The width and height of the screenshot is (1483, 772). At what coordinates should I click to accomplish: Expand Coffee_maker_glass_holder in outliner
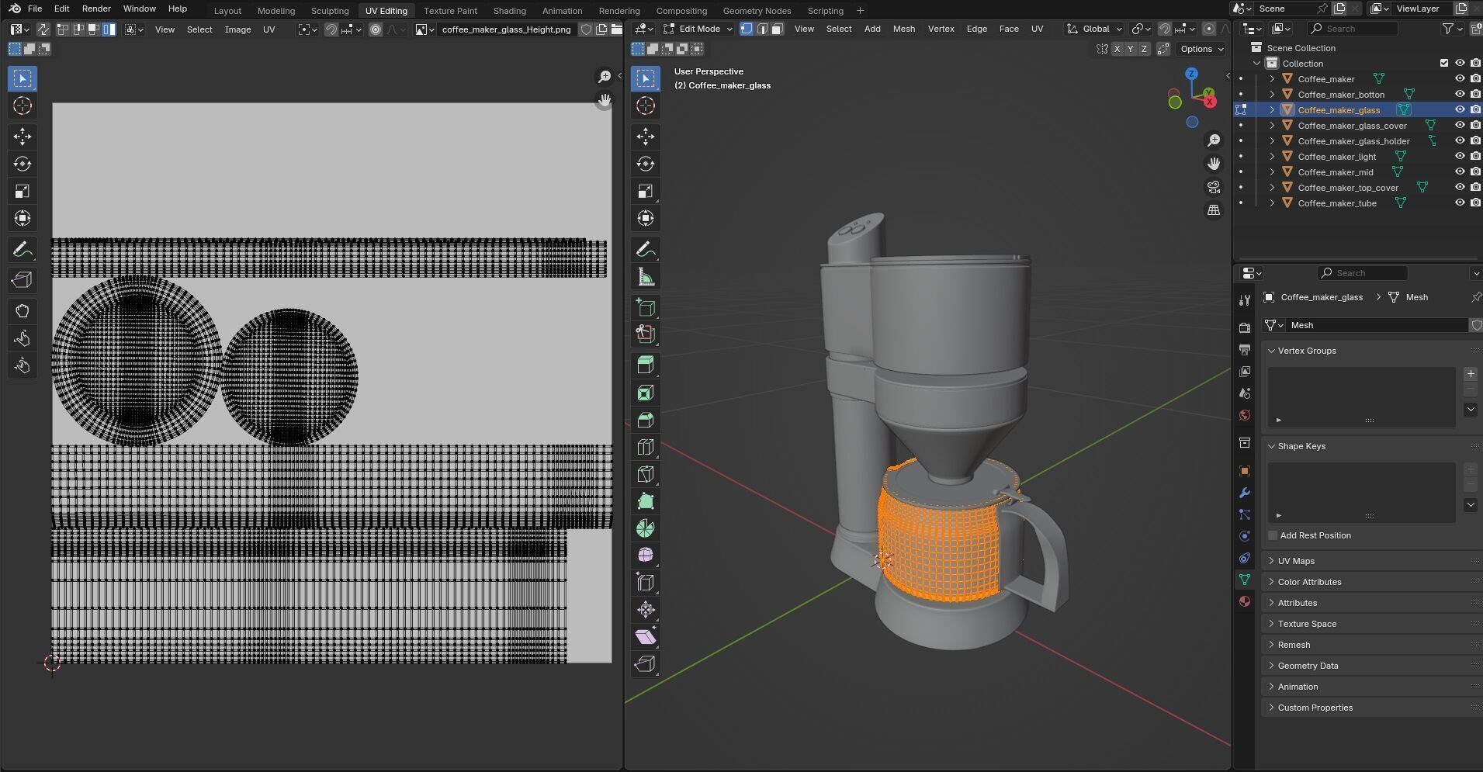coord(1272,141)
